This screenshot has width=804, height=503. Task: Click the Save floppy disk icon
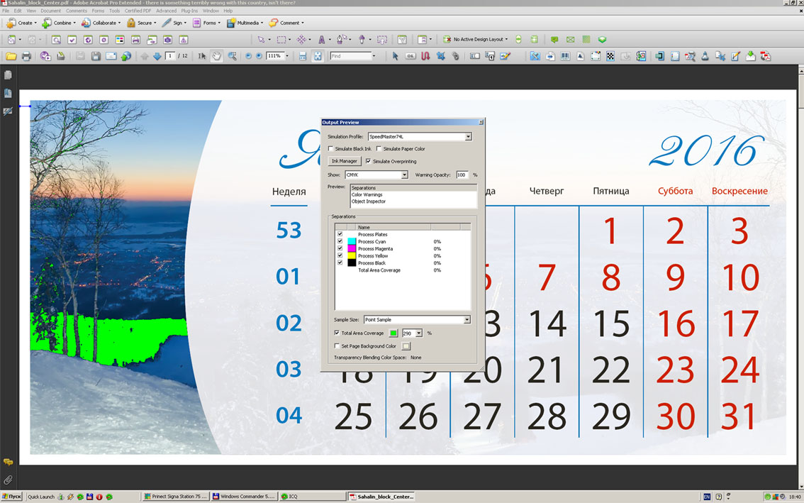pyautogui.click(x=96, y=56)
